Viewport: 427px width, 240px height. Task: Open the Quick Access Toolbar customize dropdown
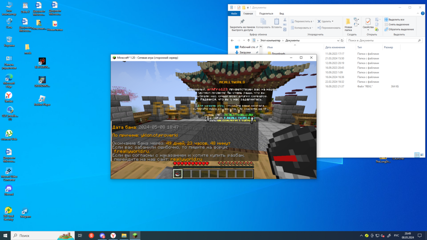(248, 8)
